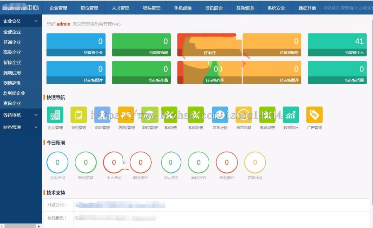This screenshot has width=373, height=228.
Task: Click the 快速导航 section heading
Action: click(x=56, y=97)
